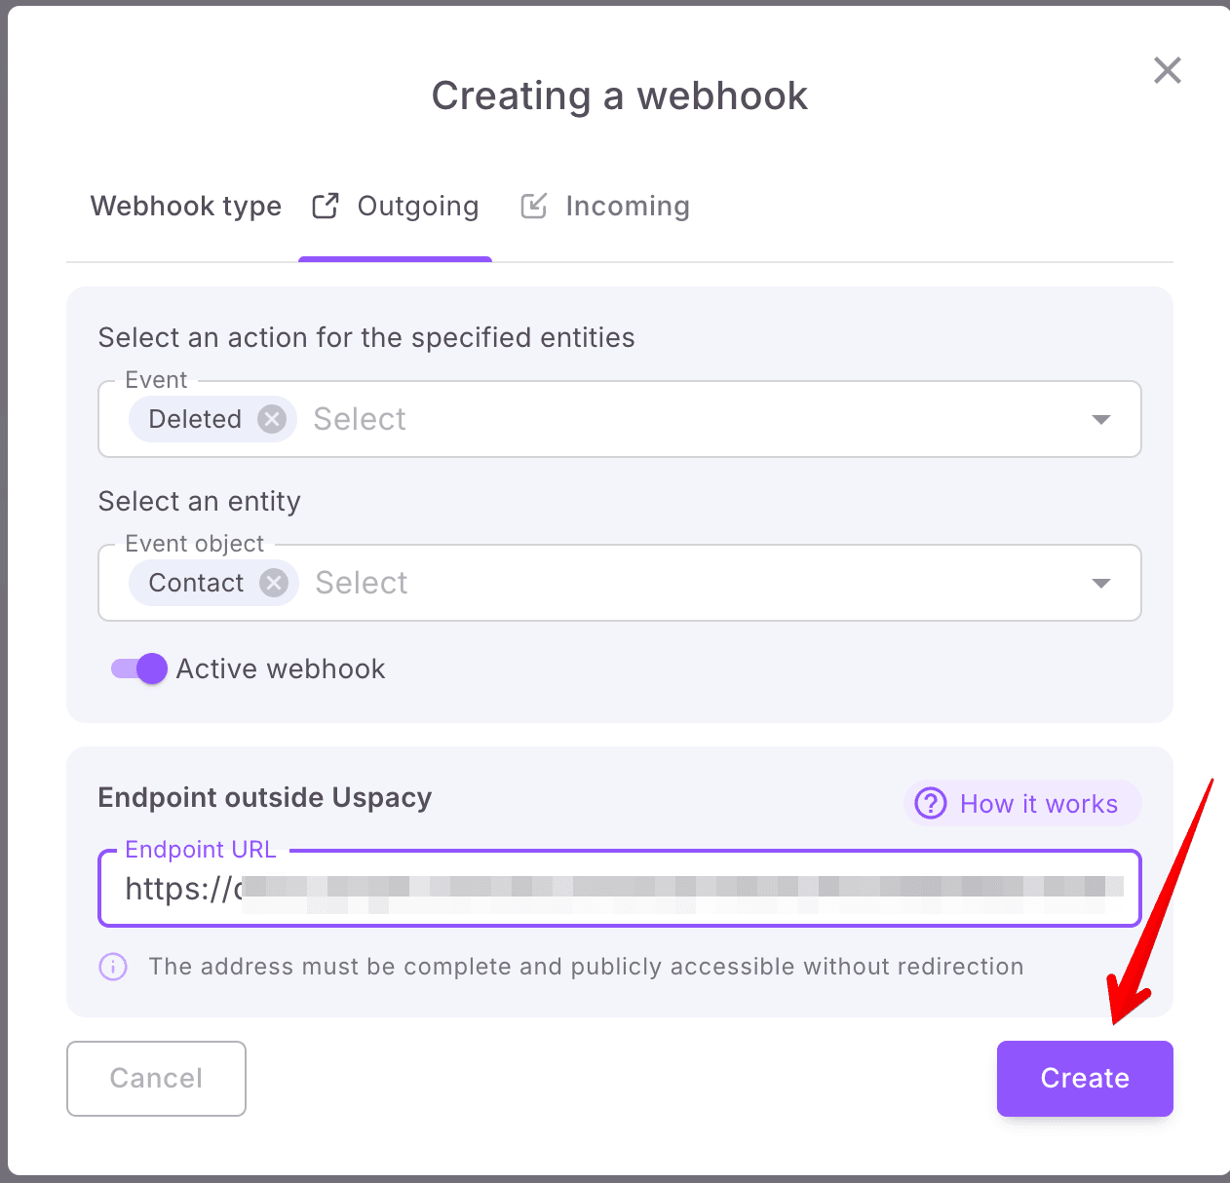The width and height of the screenshot is (1230, 1183).
Task: Expand the Event object dropdown arrow
Action: [x=1101, y=583]
